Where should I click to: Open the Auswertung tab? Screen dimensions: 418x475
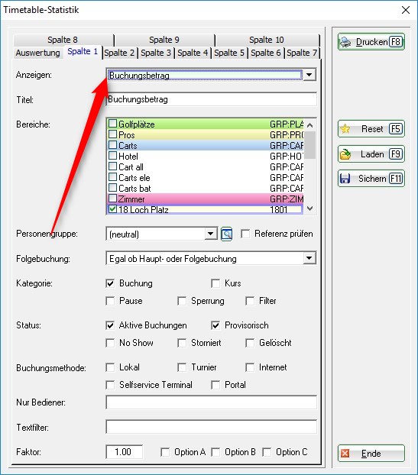[38, 53]
